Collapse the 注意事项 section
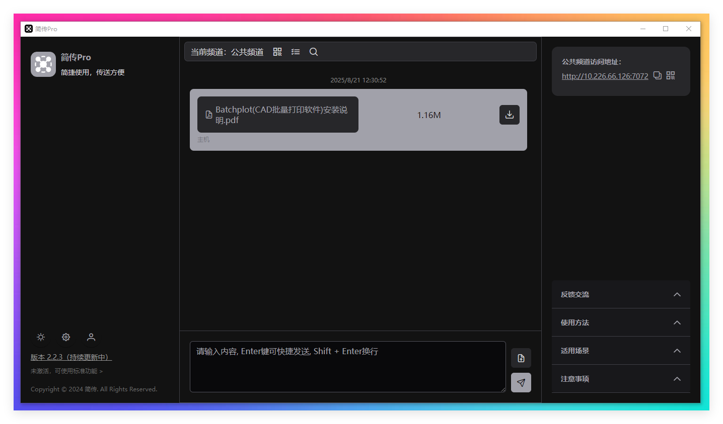 [677, 378]
